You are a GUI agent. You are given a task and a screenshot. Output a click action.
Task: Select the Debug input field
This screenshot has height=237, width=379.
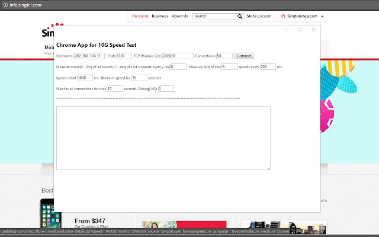[166, 89]
